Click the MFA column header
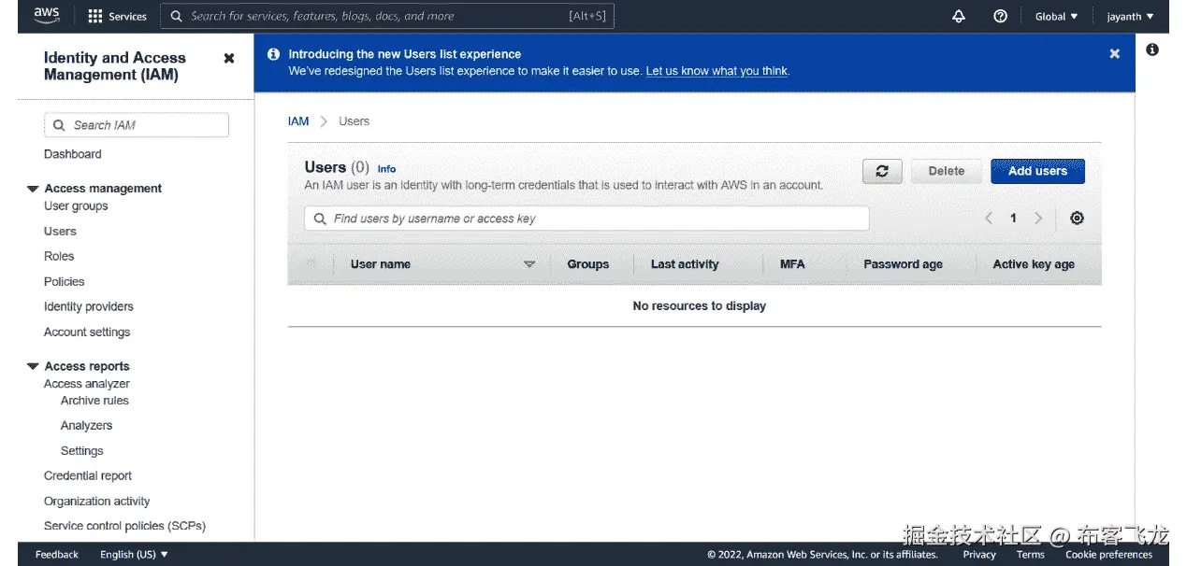Viewport: 1187px width, 566px height. pyautogui.click(x=792, y=264)
